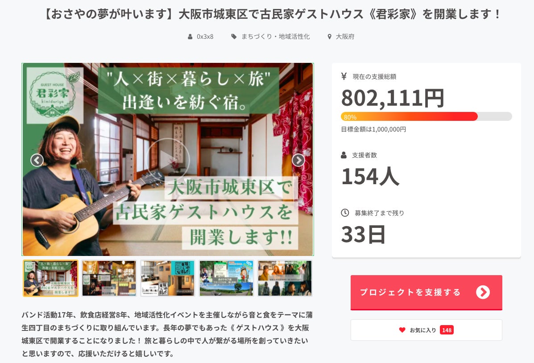Add project to favorites with お気に入り

(x=426, y=330)
